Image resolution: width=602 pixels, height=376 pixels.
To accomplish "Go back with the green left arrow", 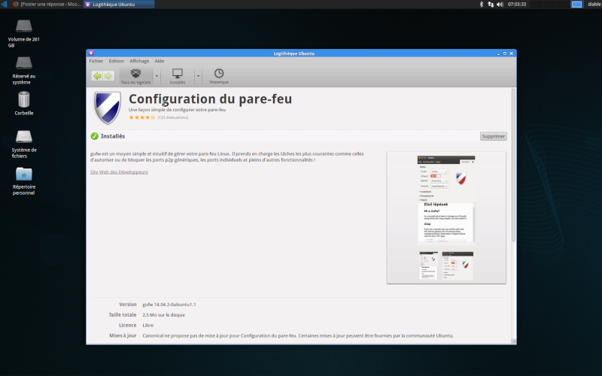I will [x=97, y=76].
